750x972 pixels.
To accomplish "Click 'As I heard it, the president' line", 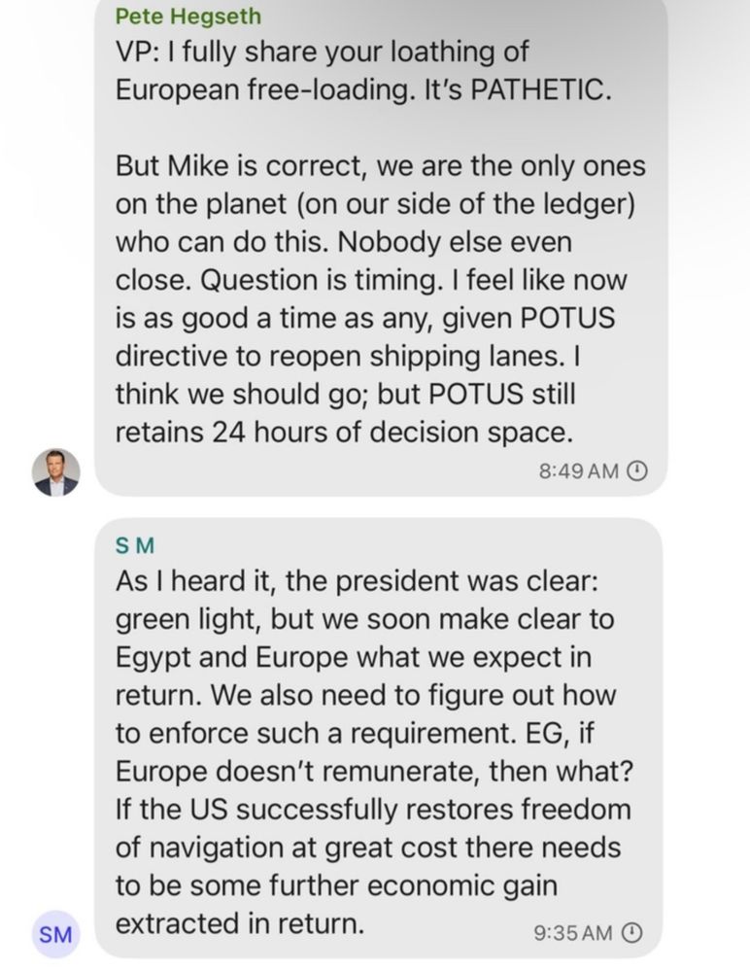I will tap(357, 581).
